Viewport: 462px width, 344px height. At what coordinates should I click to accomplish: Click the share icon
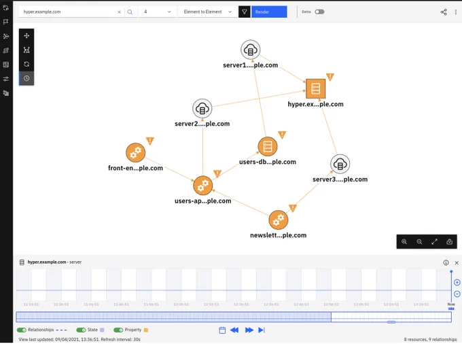click(444, 12)
